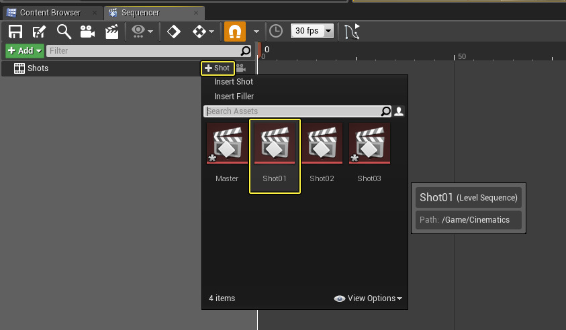Expand the eye options dropdown arrow
The image size is (566, 330).
tap(150, 32)
